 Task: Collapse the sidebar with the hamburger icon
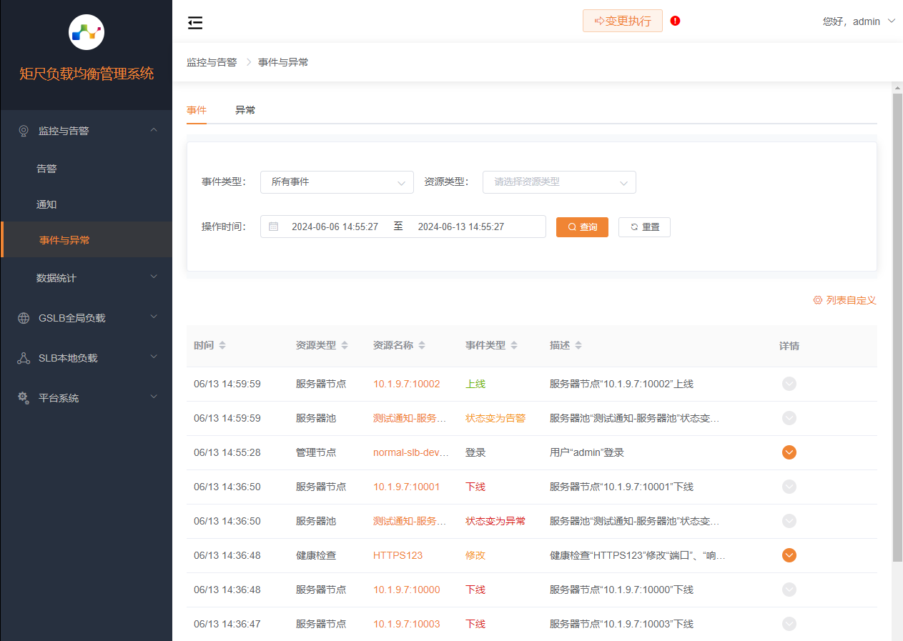coord(195,23)
